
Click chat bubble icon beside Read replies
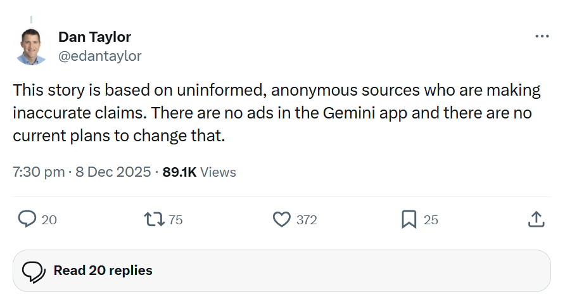pyautogui.click(x=34, y=271)
